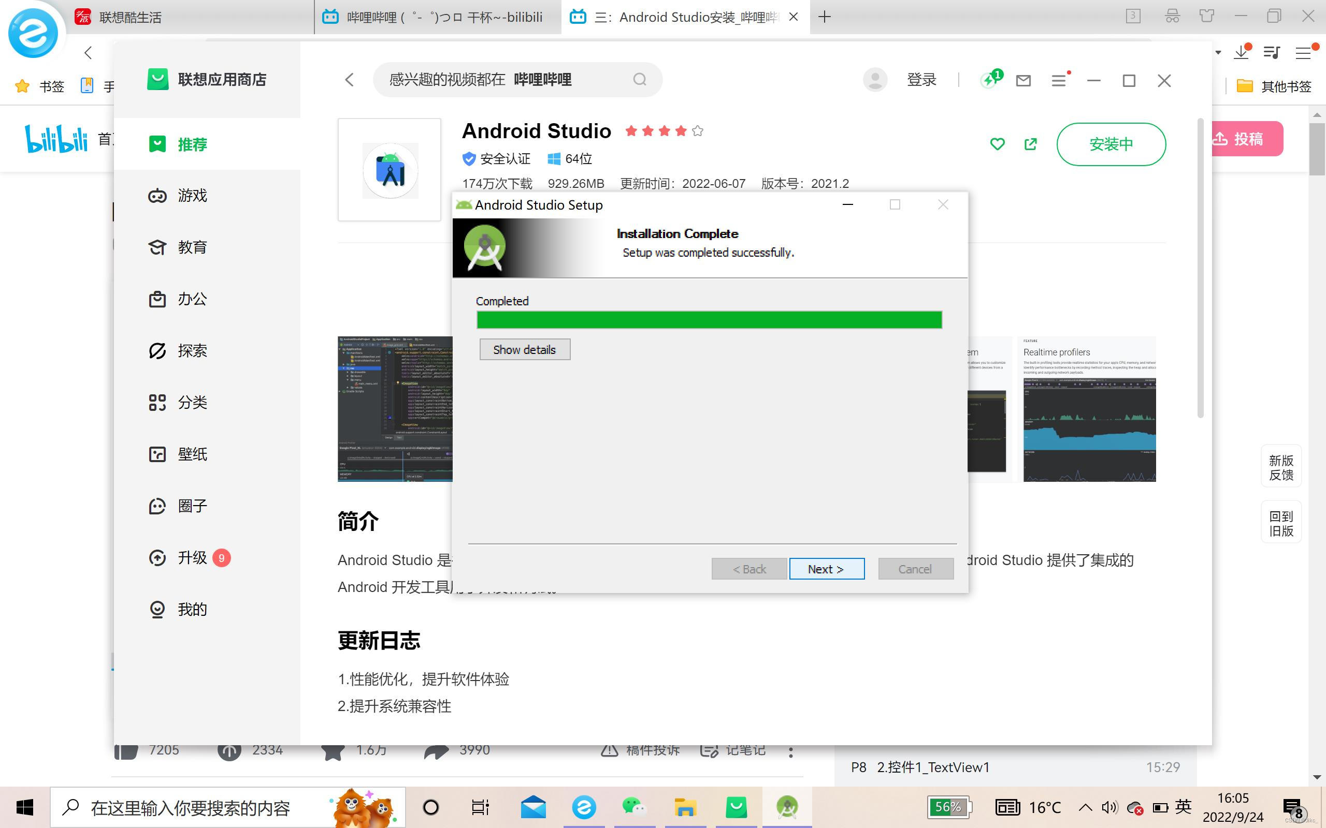Click the search magnifier in app store
Image resolution: width=1326 pixels, height=828 pixels.
click(640, 80)
